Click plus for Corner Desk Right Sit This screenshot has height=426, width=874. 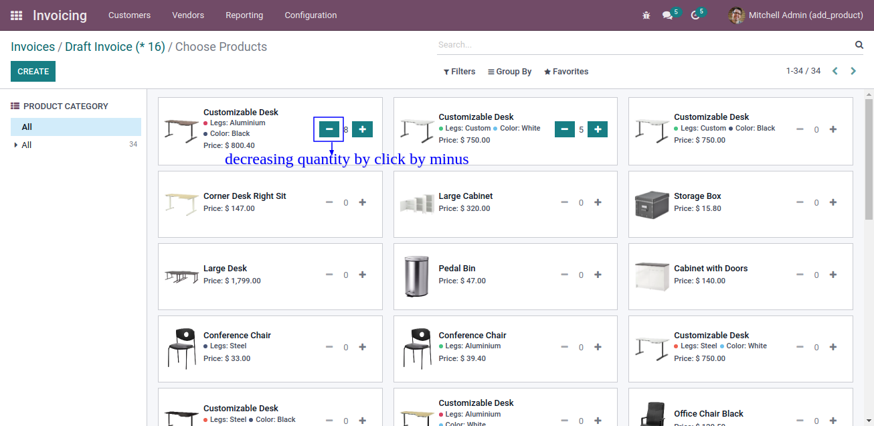[x=363, y=202]
